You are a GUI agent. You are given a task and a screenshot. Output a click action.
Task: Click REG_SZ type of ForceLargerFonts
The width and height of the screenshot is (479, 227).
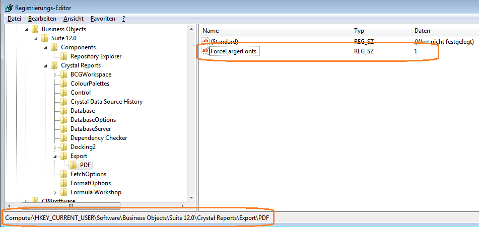coord(364,51)
